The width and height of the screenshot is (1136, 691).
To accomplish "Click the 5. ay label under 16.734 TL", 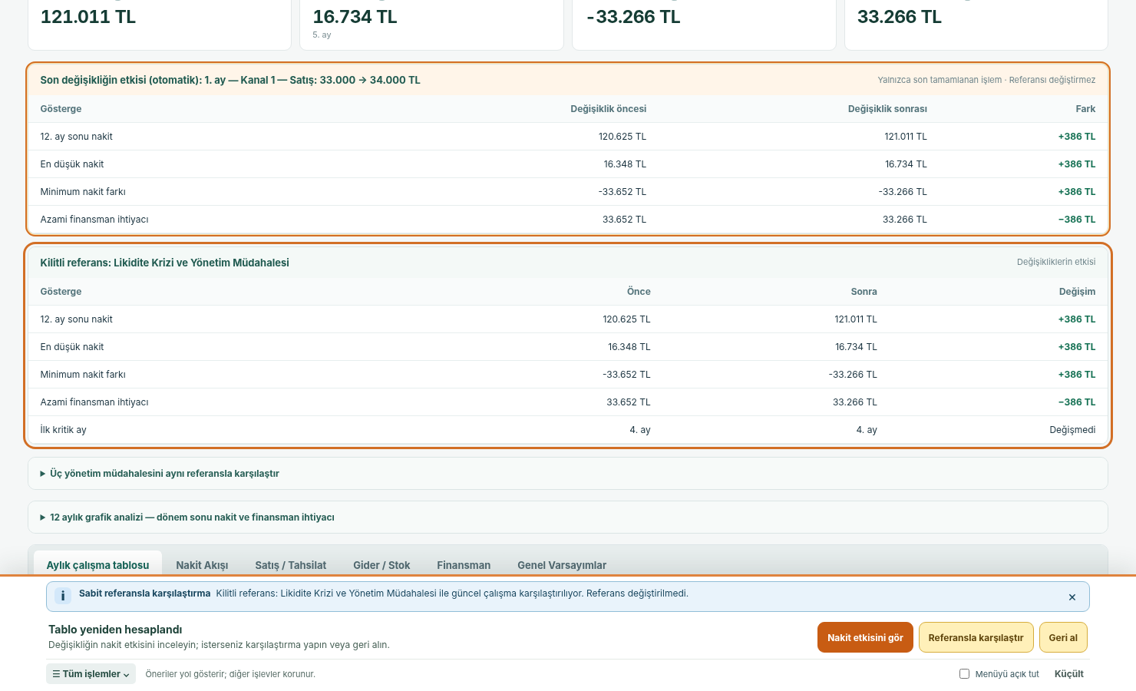I will [x=322, y=35].
